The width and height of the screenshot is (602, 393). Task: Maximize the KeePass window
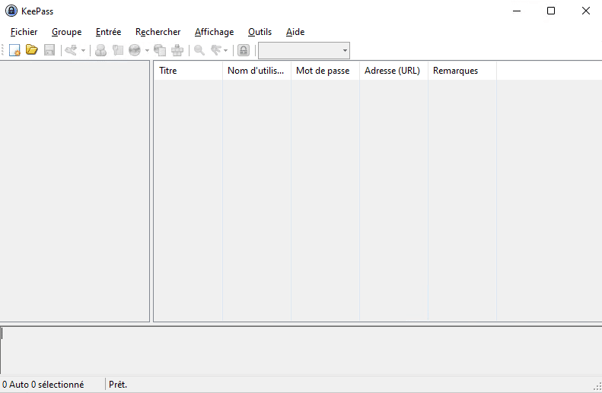pyautogui.click(x=551, y=11)
